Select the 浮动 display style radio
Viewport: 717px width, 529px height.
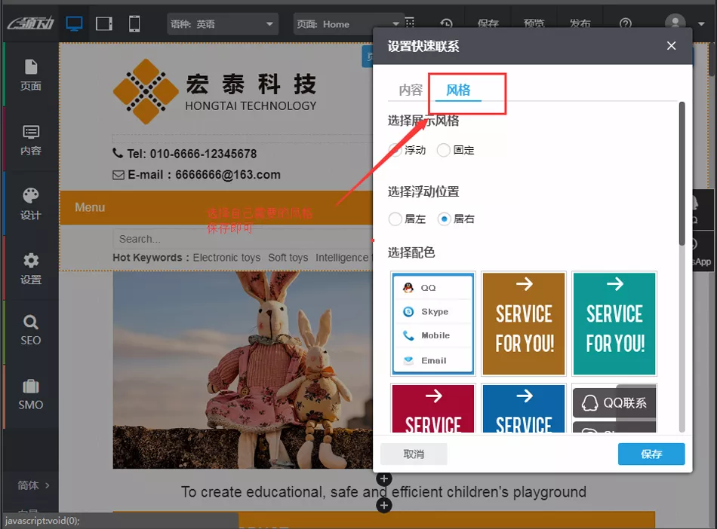click(x=395, y=150)
